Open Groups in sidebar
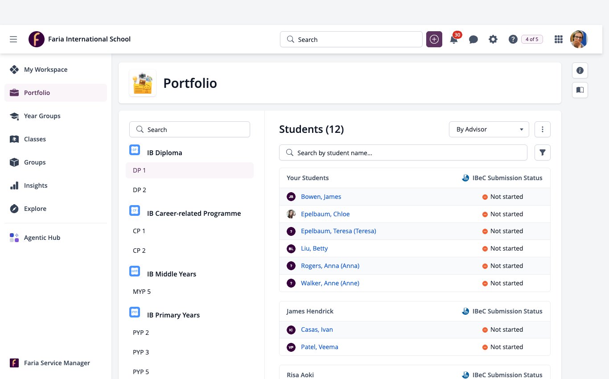Viewport: 609px width, 379px height. click(x=56, y=162)
